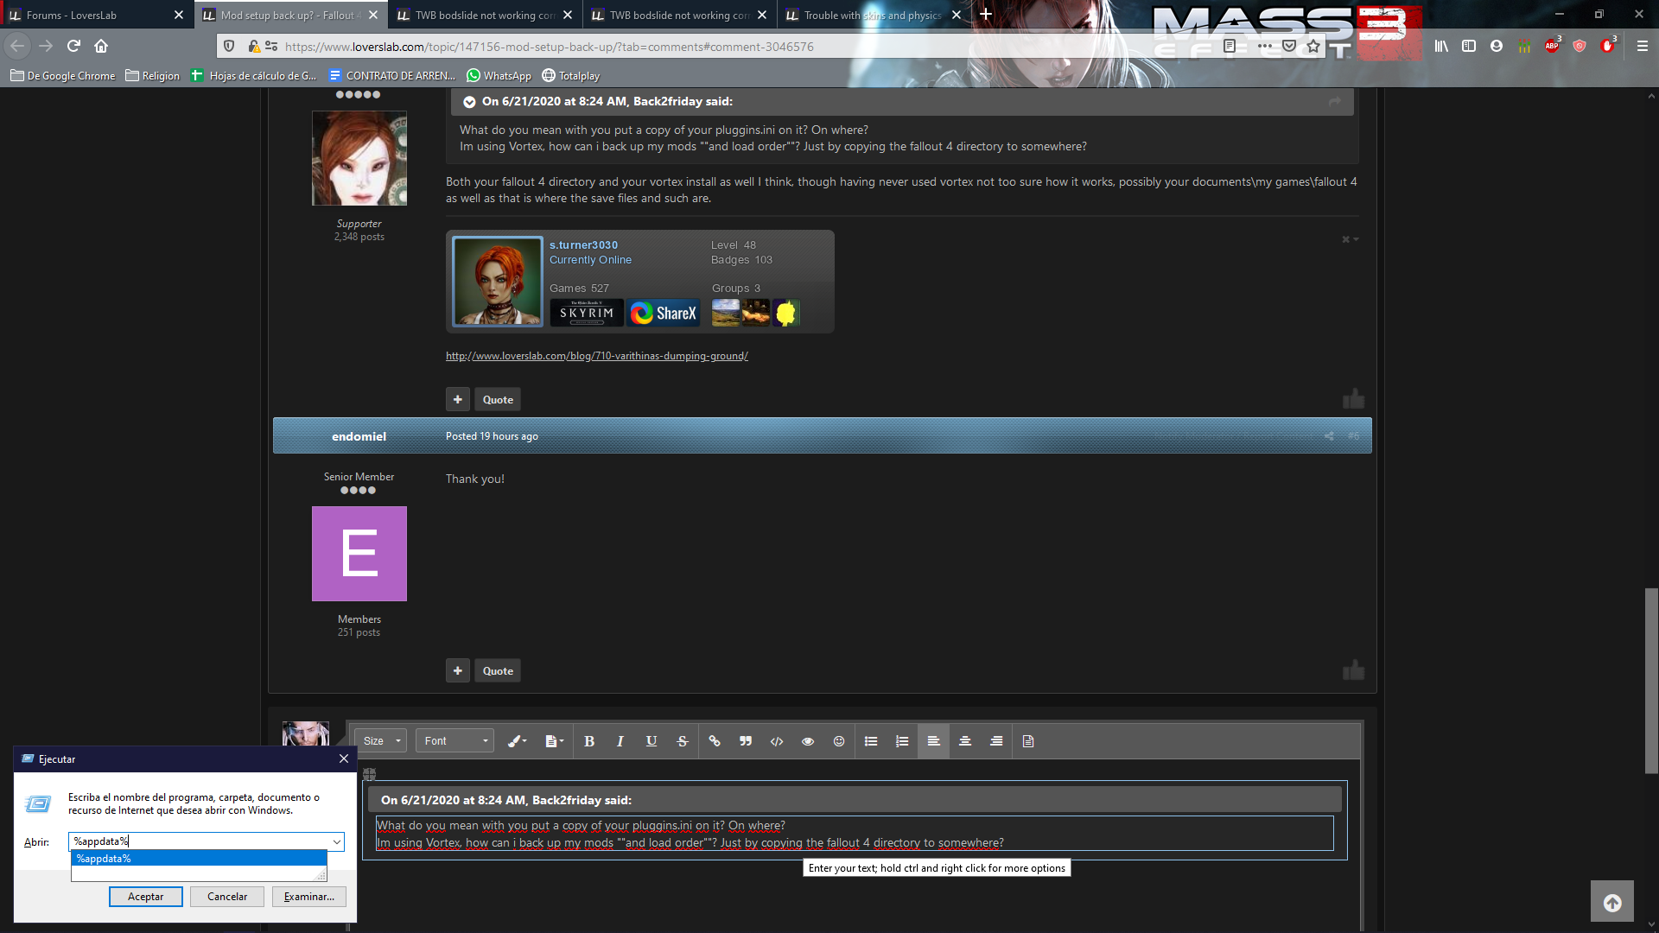Open the De Google Chrome bookmarks folder
1659x933 pixels.
click(62, 76)
